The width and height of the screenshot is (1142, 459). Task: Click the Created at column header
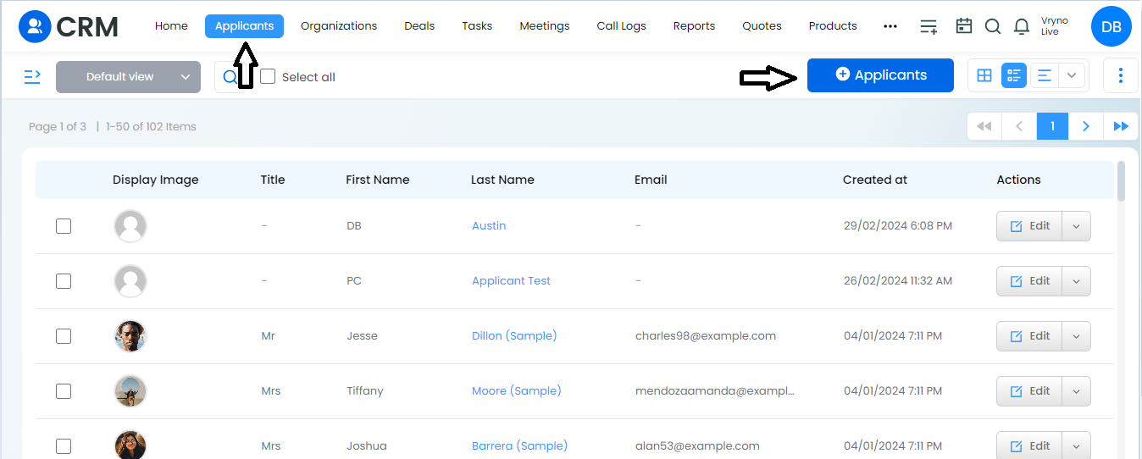click(x=875, y=180)
